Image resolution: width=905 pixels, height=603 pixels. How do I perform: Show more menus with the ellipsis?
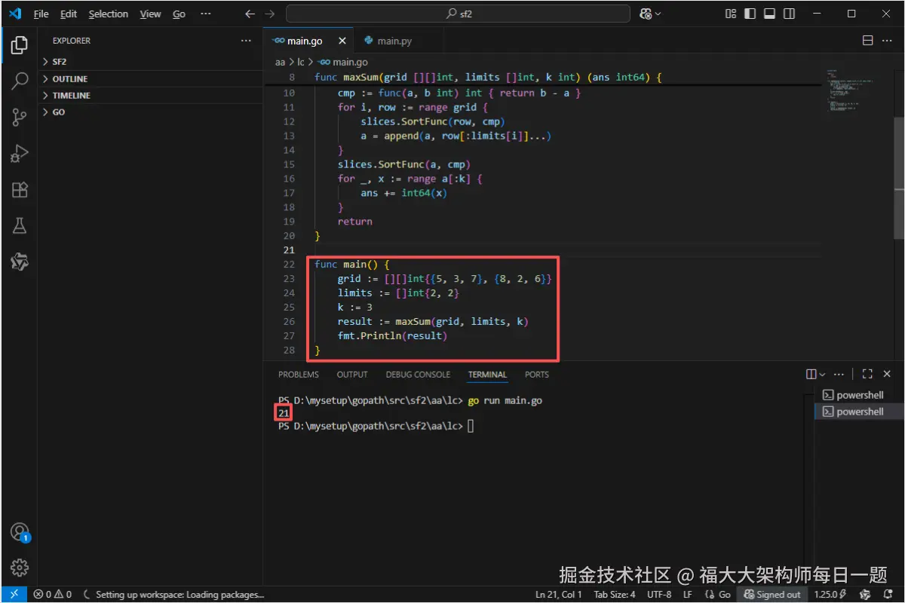click(206, 14)
